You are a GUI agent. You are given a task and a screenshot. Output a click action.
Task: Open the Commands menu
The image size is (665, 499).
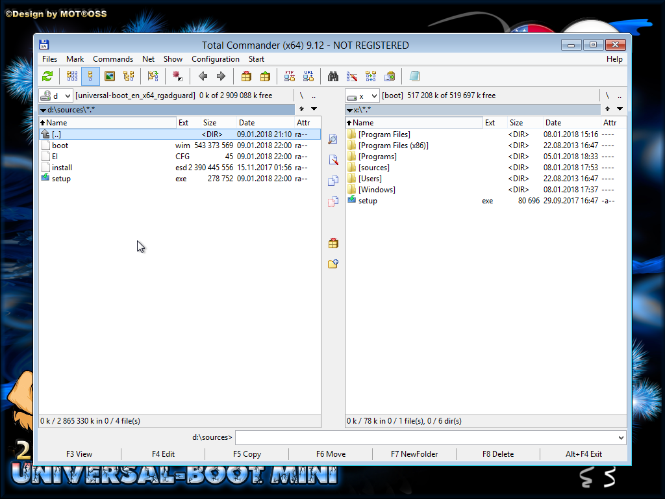coord(113,59)
